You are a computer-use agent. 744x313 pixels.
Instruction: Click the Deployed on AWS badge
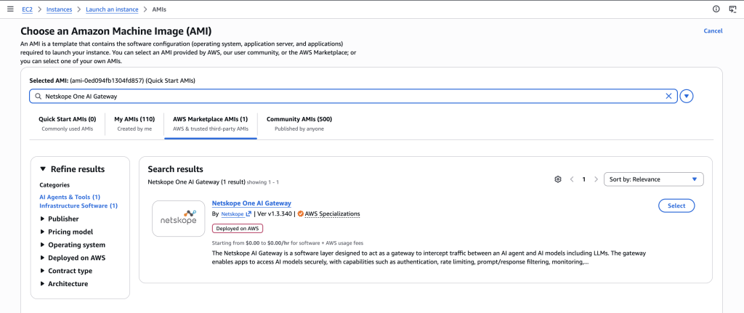coord(238,229)
